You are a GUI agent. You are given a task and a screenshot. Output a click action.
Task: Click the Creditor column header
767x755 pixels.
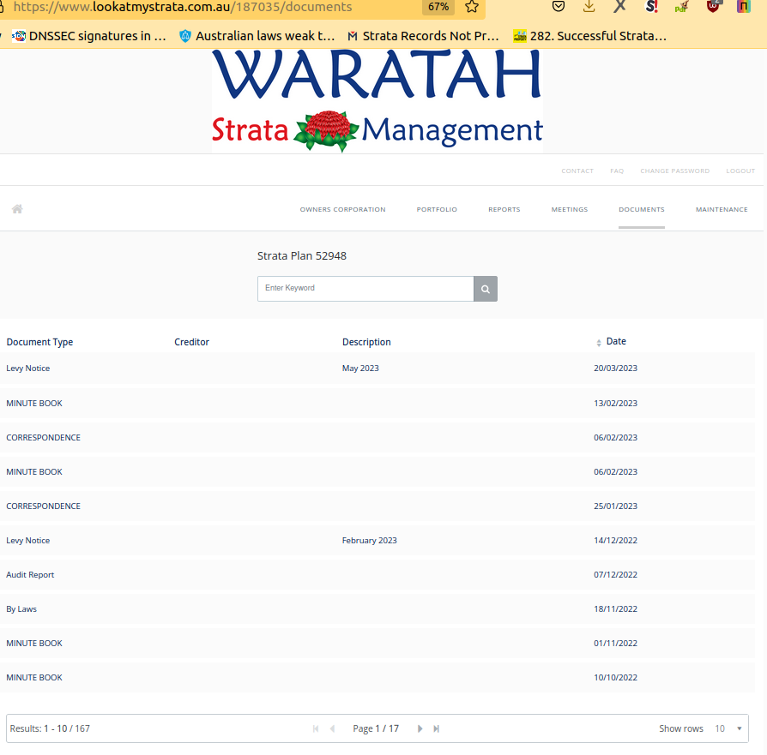pos(192,342)
